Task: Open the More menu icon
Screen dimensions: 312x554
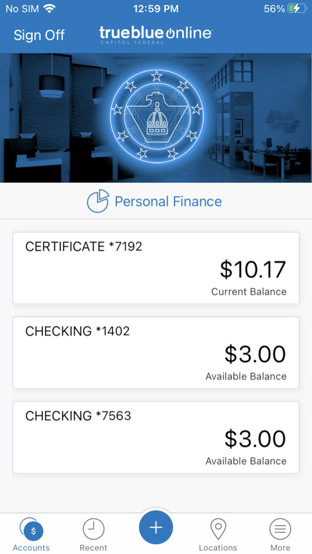Action: (280, 529)
